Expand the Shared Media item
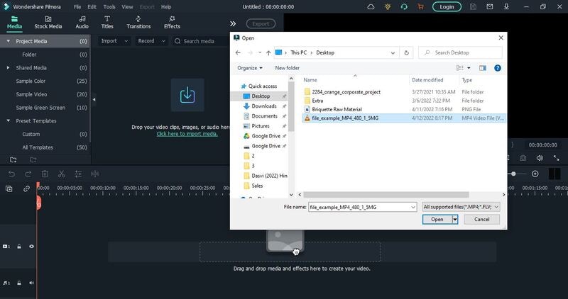Image resolution: width=568 pixels, height=299 pixels. [x=8, y=67]
